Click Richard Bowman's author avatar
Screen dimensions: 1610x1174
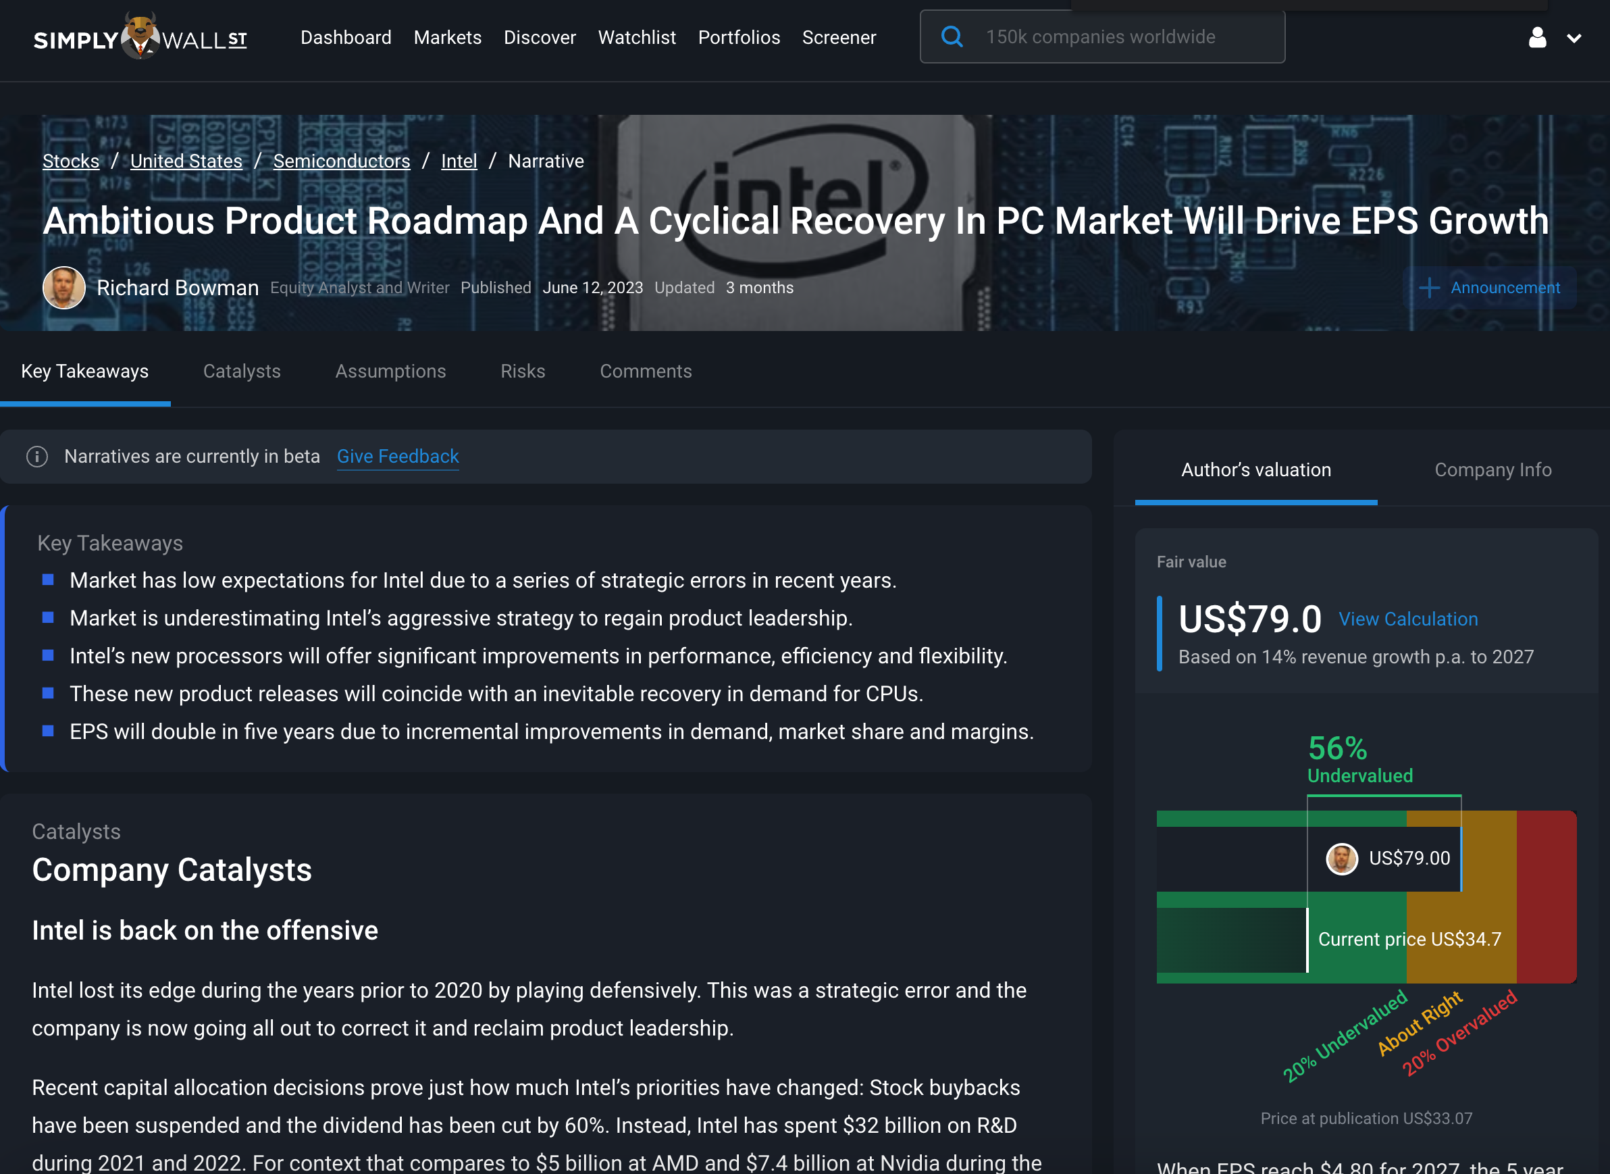coord(64,288)
